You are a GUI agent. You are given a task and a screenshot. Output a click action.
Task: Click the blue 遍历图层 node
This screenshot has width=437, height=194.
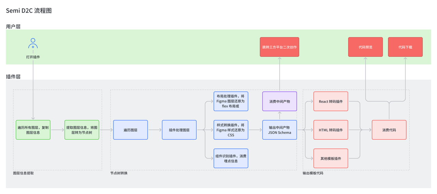[130, 130]
